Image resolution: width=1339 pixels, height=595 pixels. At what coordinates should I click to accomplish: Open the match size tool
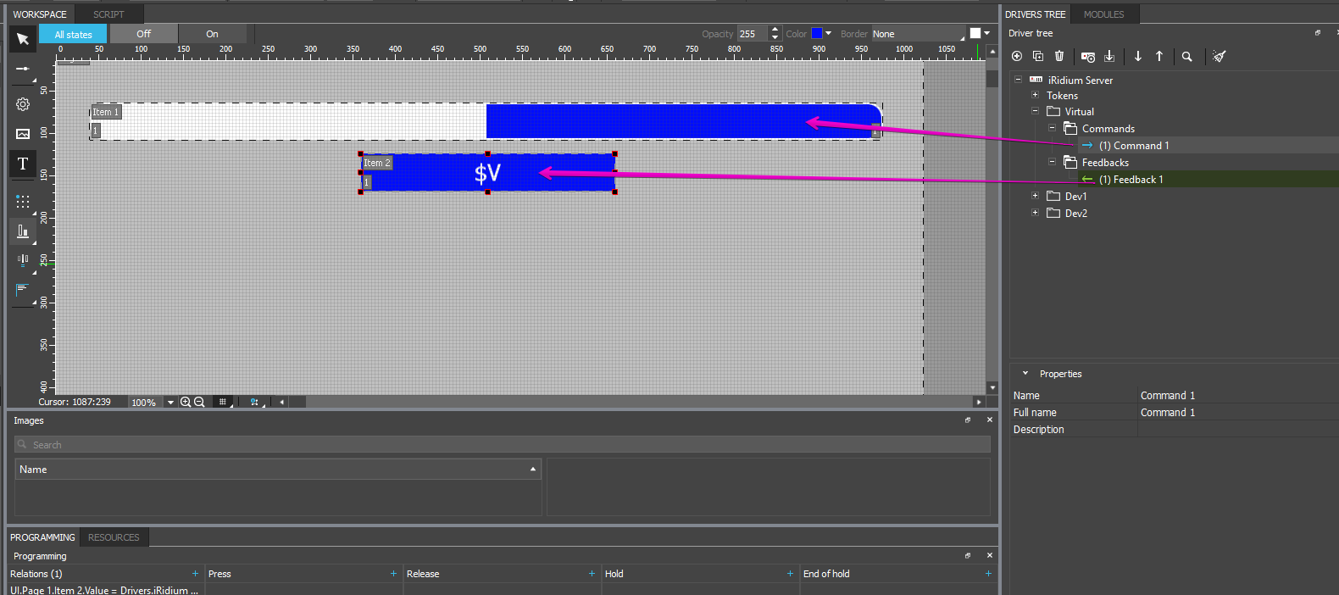coord(23,291)
